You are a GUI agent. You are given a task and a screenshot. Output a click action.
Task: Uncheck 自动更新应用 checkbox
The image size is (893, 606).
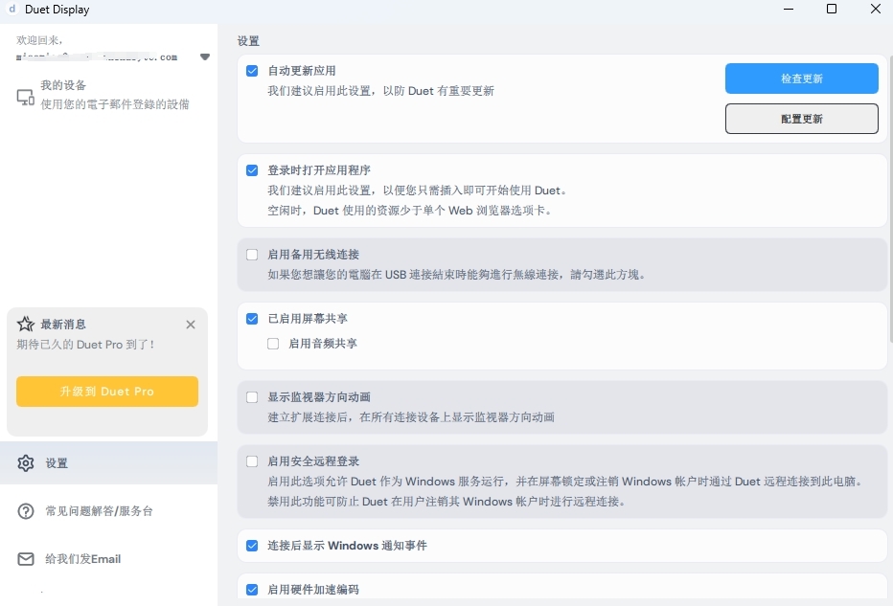click(x=252, y=71)
